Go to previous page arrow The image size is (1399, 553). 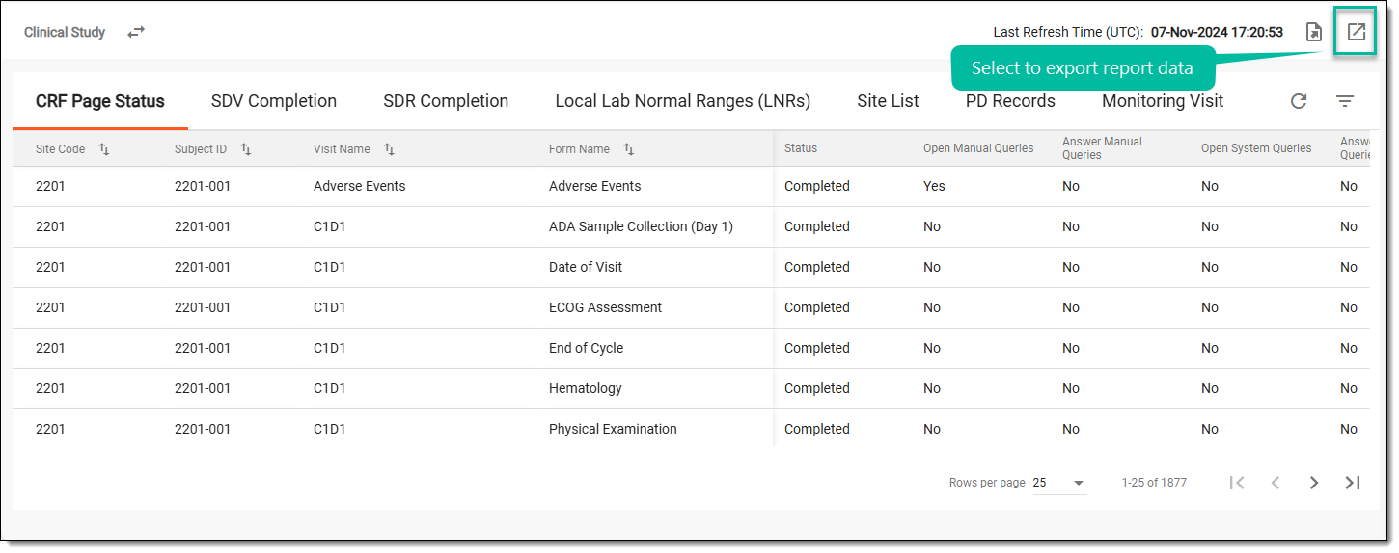pos(1276,483)
